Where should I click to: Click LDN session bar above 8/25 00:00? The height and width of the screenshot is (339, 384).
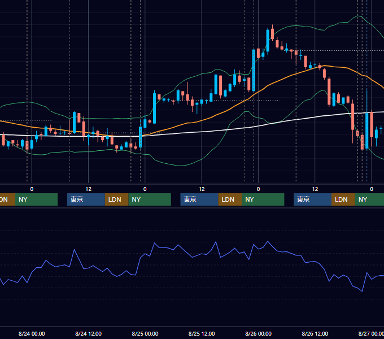coord(116,199)
